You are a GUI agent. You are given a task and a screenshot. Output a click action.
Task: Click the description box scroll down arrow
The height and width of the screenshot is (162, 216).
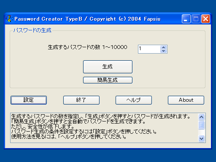tap(202, 139)
